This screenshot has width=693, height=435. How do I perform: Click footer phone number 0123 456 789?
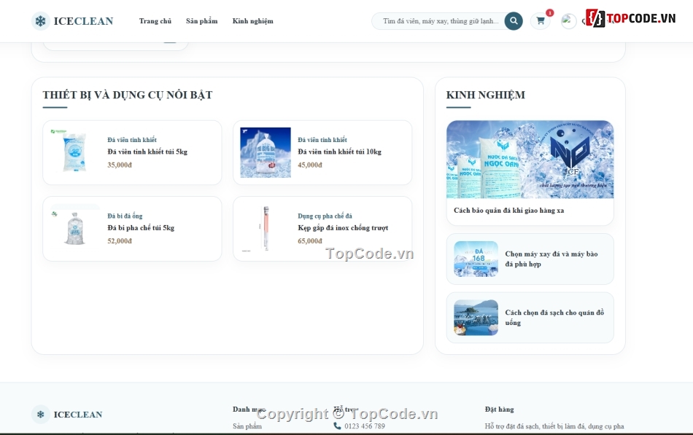pyautogui.click(x=365, y=426)
